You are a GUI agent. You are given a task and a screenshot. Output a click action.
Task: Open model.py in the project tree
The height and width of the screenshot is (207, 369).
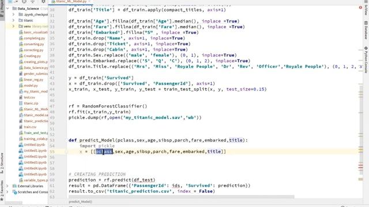[28, 86]
